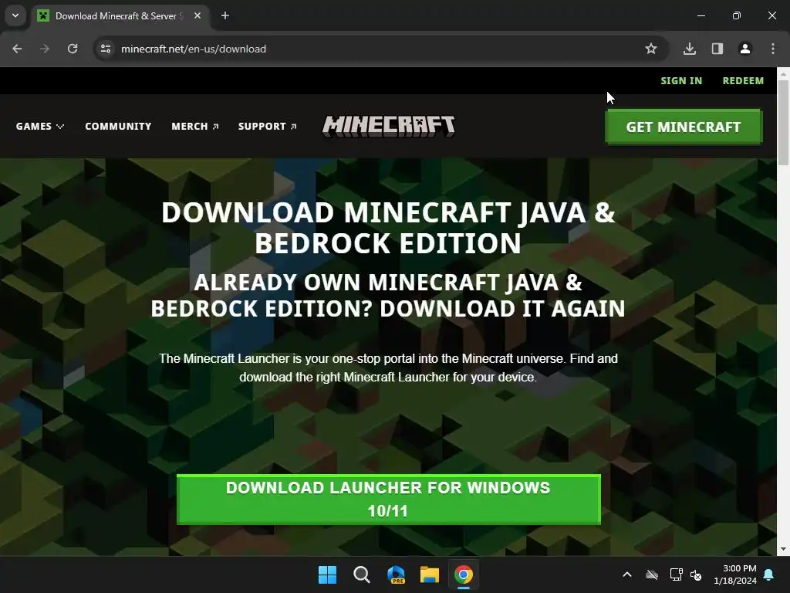Open new tab with plus button

pyautogui.click(x=225, y=15)
